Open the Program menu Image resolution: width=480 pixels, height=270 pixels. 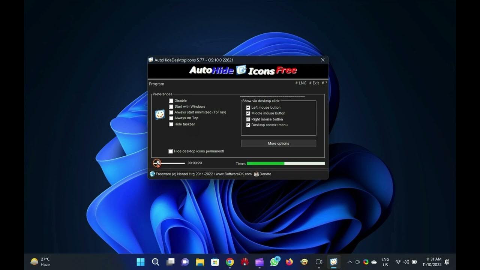tap(156, 84)
